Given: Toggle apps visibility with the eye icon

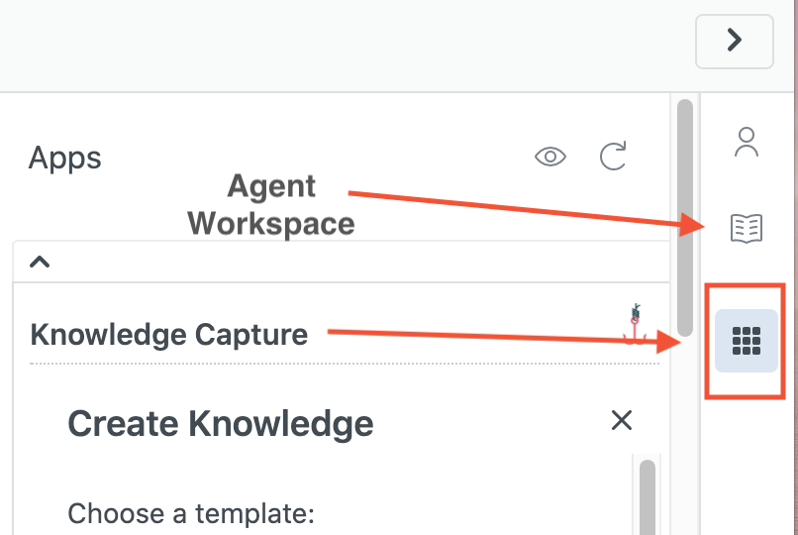Looking at the screenshot, I should [549, 157].
